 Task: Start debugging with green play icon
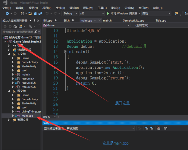pos(108,13)
